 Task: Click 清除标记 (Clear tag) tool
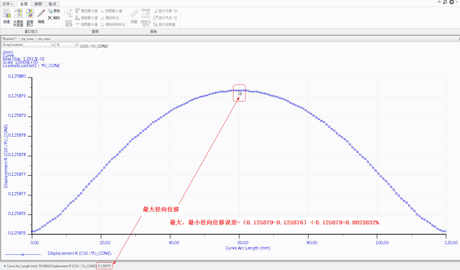point(109,18)
